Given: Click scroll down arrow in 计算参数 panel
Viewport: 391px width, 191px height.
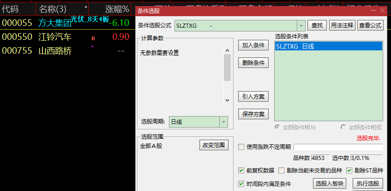Looking at the screenshot, I should coord(227,100).
